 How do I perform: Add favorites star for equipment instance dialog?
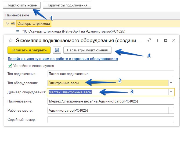pos(11,41)
